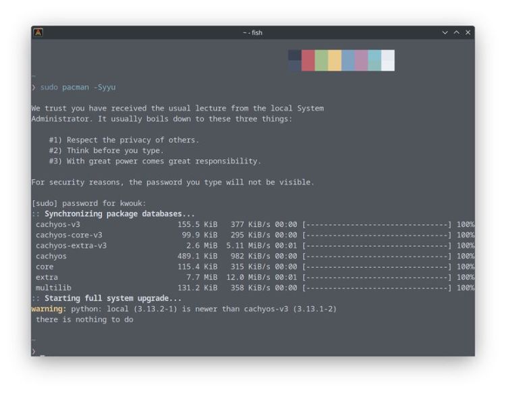Click the red color block
This screenshot has width=506, height=393.
[x=308, y=60]
